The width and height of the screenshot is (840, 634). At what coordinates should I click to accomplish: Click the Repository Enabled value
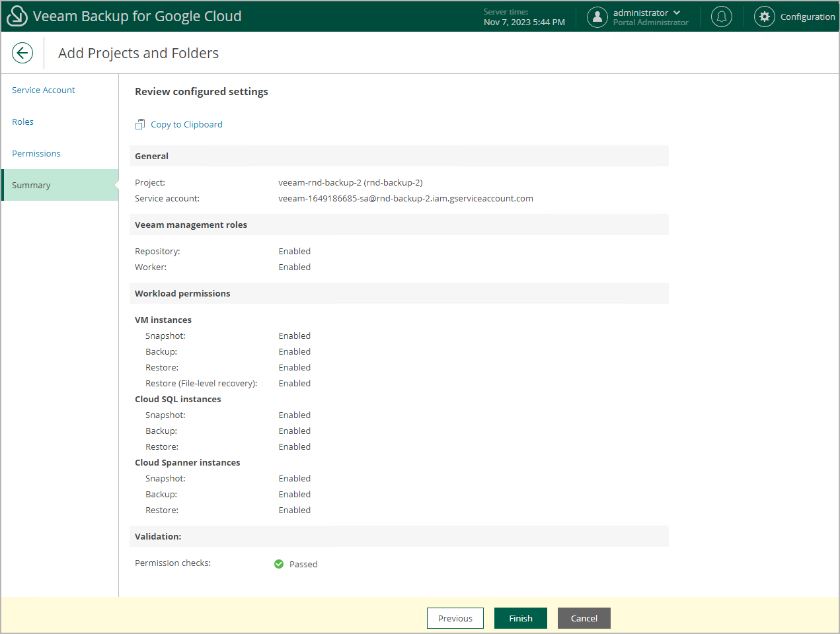click(295, 251)
